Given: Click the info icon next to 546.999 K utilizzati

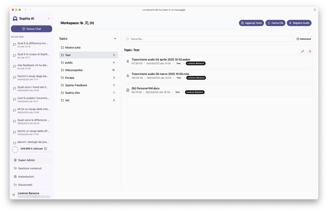Looking at the screenshot, I should (45, 149).
